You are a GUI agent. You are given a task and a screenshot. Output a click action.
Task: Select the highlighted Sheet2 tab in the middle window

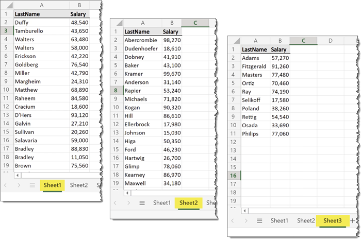[188, 203]
